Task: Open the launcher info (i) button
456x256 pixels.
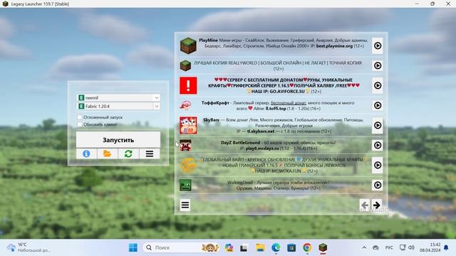Action: pos(86,154)
